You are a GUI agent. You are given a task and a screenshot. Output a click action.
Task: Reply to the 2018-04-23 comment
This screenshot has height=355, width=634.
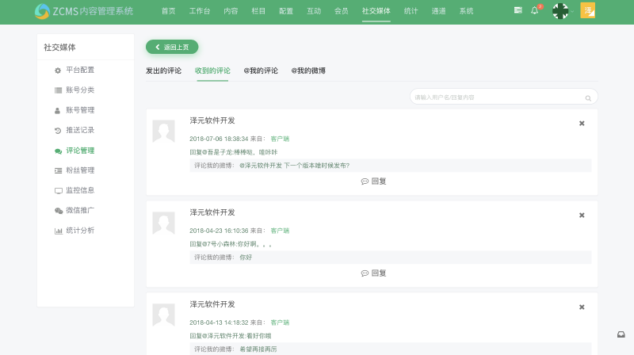tap(373, 273)
